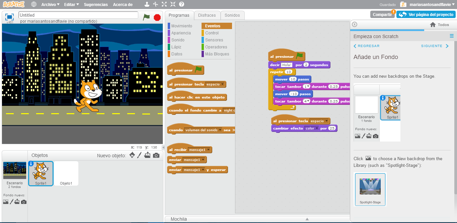
Task: Select the Duplicate stamp tool
Action: [x=147, y=5]
